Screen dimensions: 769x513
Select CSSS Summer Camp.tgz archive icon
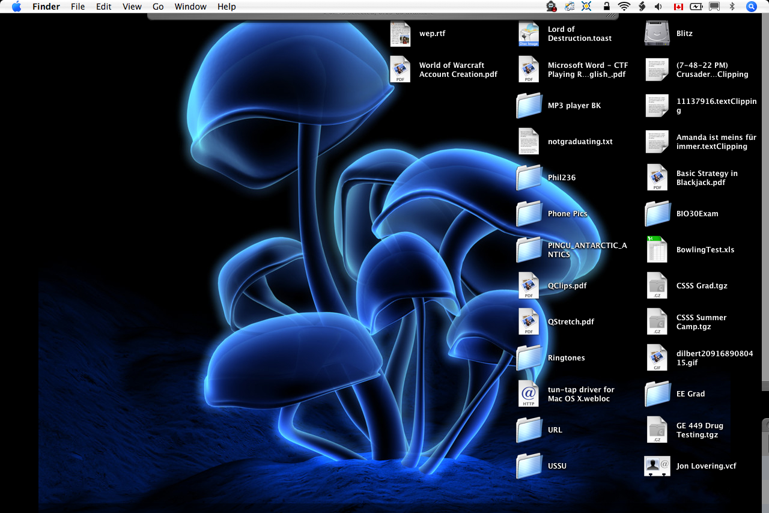click(657, 322)
